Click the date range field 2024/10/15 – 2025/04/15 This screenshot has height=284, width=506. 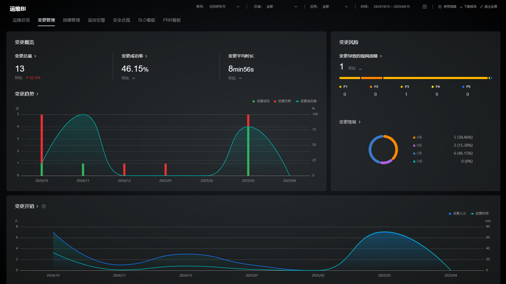(391, 7)
